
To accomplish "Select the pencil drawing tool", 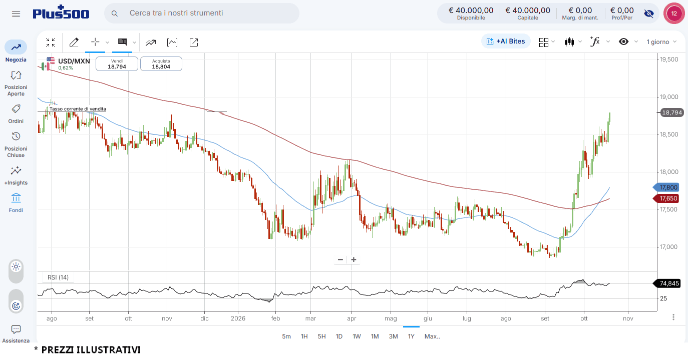I will [74, 42].
